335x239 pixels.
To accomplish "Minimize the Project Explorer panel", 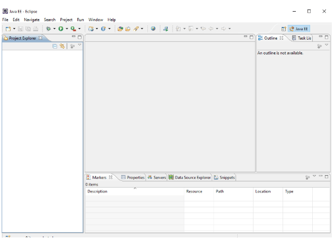I will [74, 36].
